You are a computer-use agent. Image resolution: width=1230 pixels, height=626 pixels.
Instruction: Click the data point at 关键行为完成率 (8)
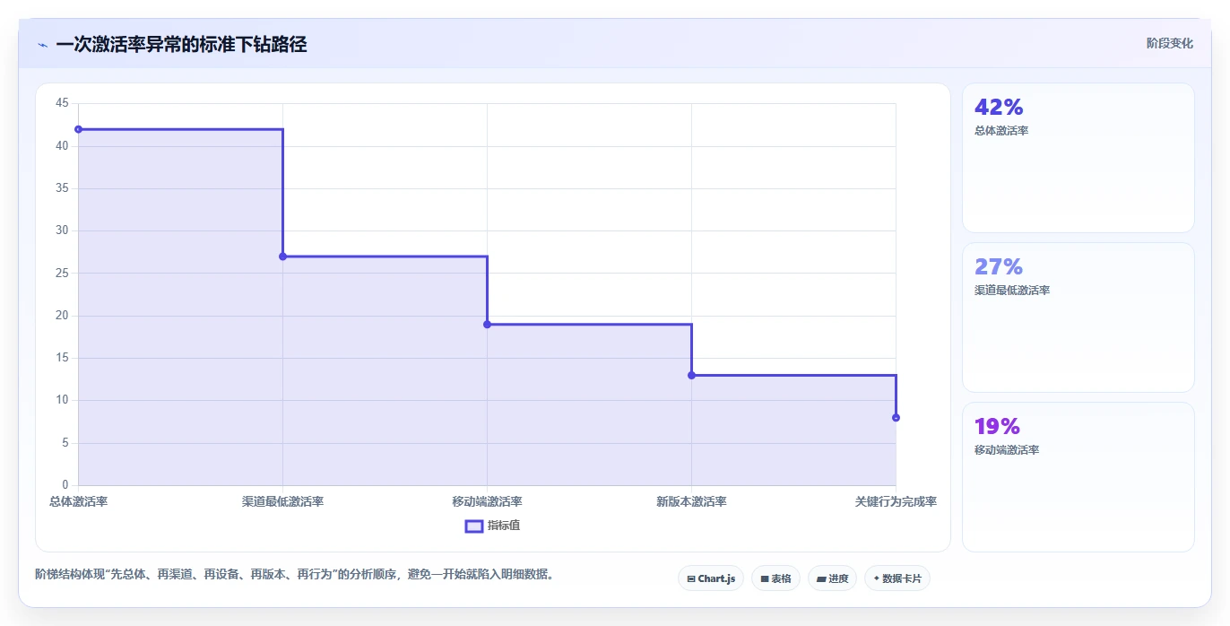tap(896, 418)
